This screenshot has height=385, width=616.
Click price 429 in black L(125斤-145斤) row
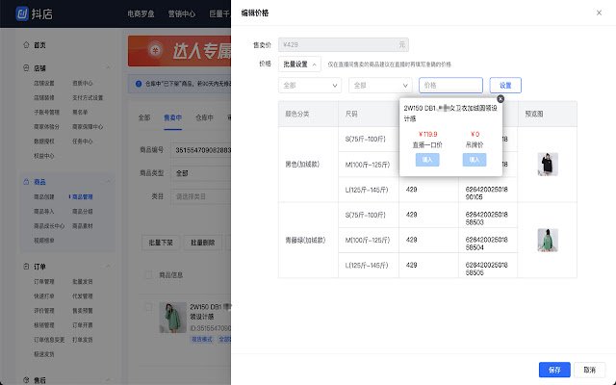coord(411,190)
